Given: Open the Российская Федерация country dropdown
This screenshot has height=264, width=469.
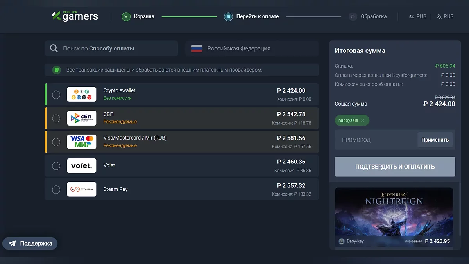Looking at the screenshot, I should click(x=252, y=48).
